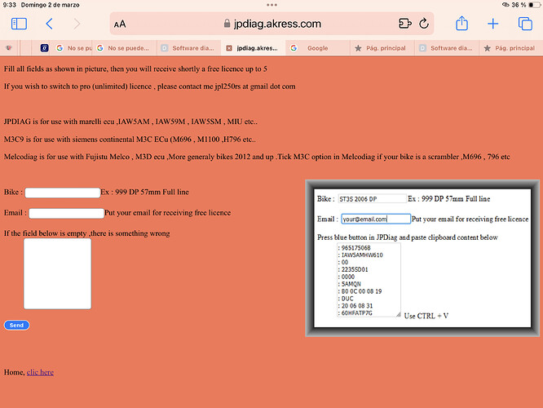Switch to 'No se puede...' tab

[124, 48]
